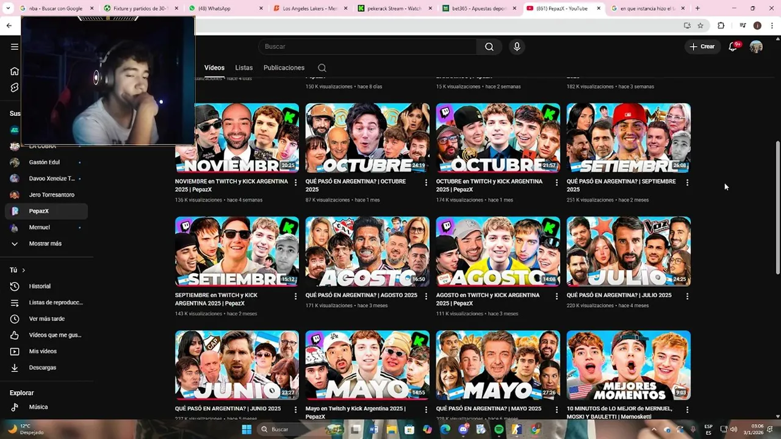
Task: Expand the Tú section chevron
Action: point(24,270)
